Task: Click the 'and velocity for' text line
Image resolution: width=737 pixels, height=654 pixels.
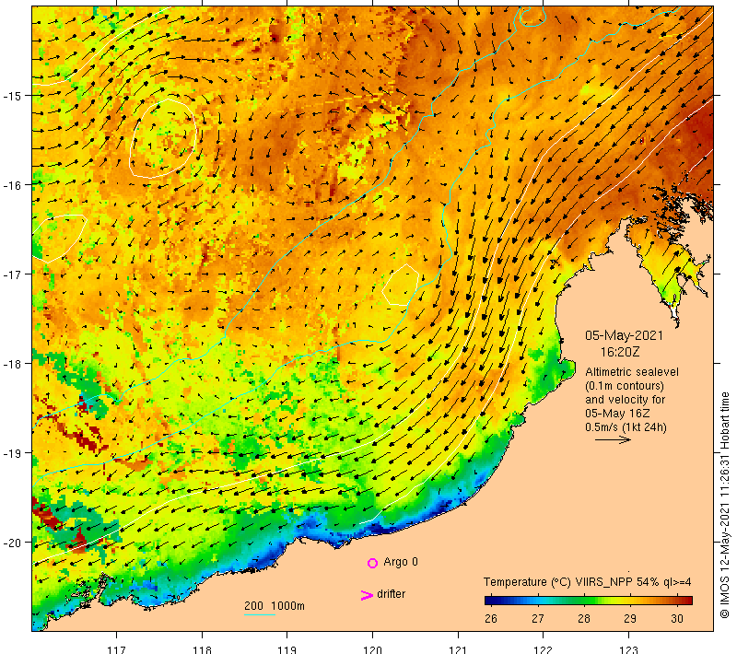Action: click(x=626, y=400)
